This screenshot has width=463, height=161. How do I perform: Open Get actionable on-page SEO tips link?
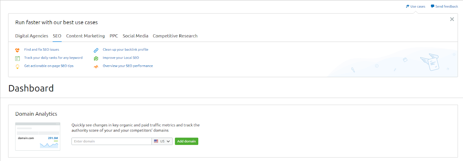click(49, 66)
